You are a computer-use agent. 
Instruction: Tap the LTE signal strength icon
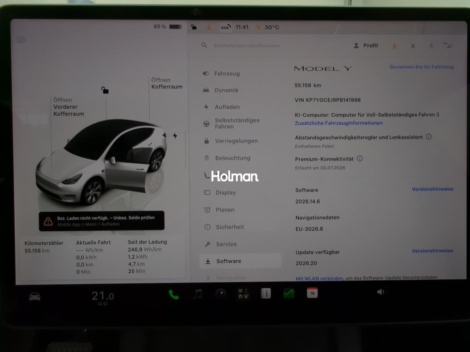(448, 45)
